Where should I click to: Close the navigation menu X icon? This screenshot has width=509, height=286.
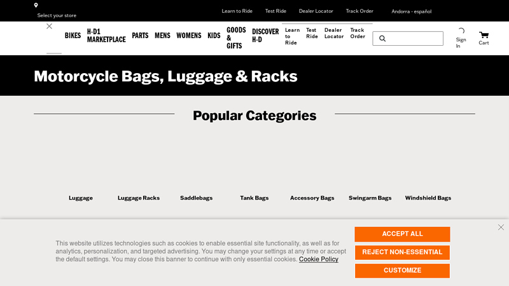pos(49,26)
